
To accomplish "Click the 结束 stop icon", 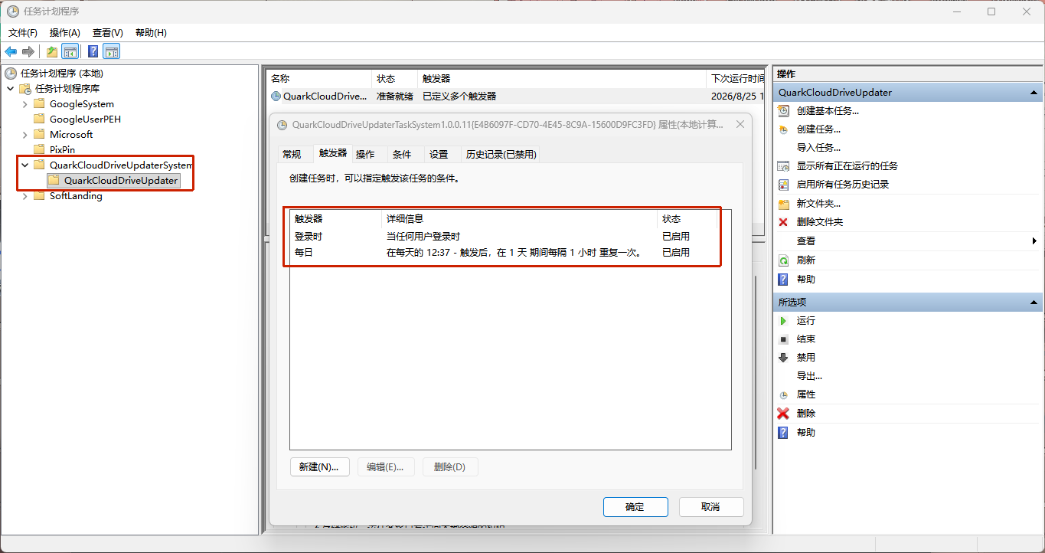I will click(783, 339).
